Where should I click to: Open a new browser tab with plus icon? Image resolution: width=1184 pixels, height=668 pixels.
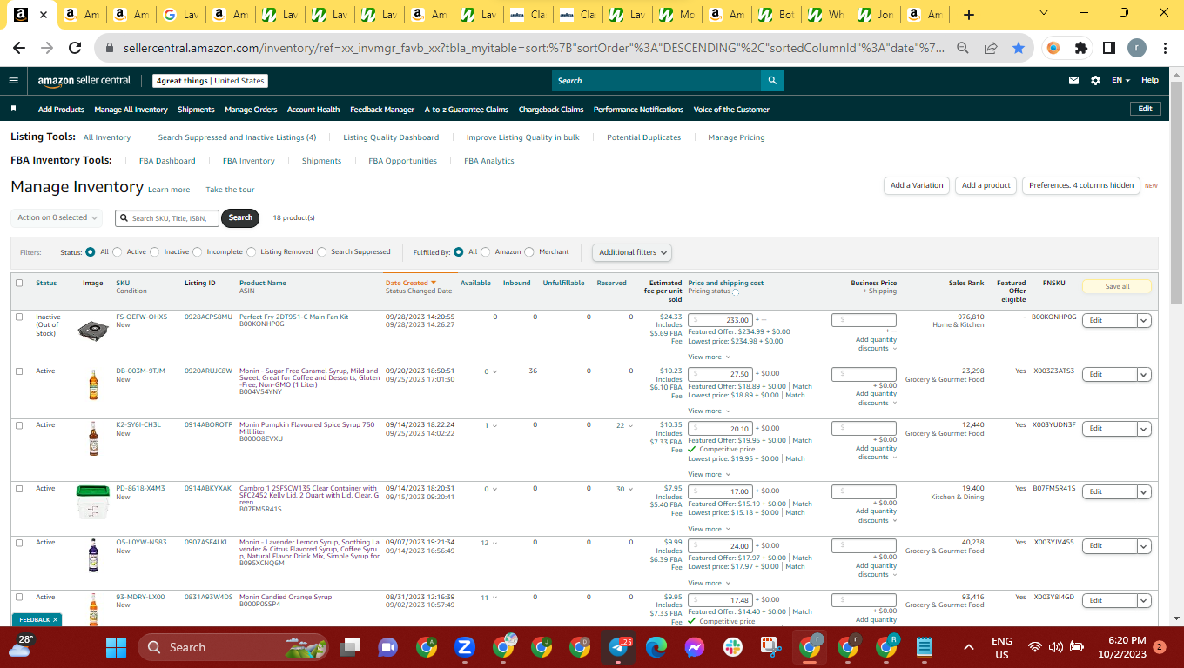click(x=969, y=15)
